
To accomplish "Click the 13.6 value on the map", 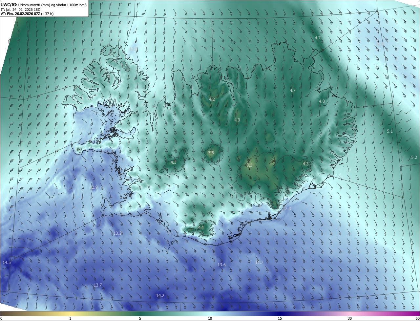I will click(221, 265).
